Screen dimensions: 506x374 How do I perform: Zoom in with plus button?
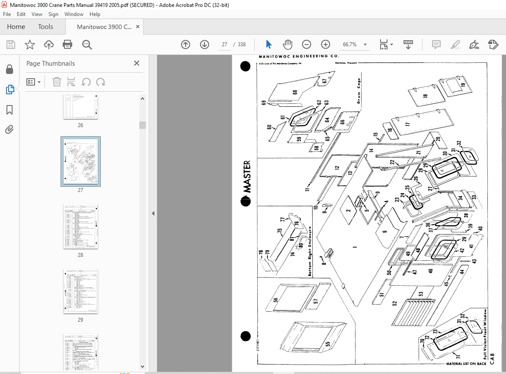click(326, 45)
